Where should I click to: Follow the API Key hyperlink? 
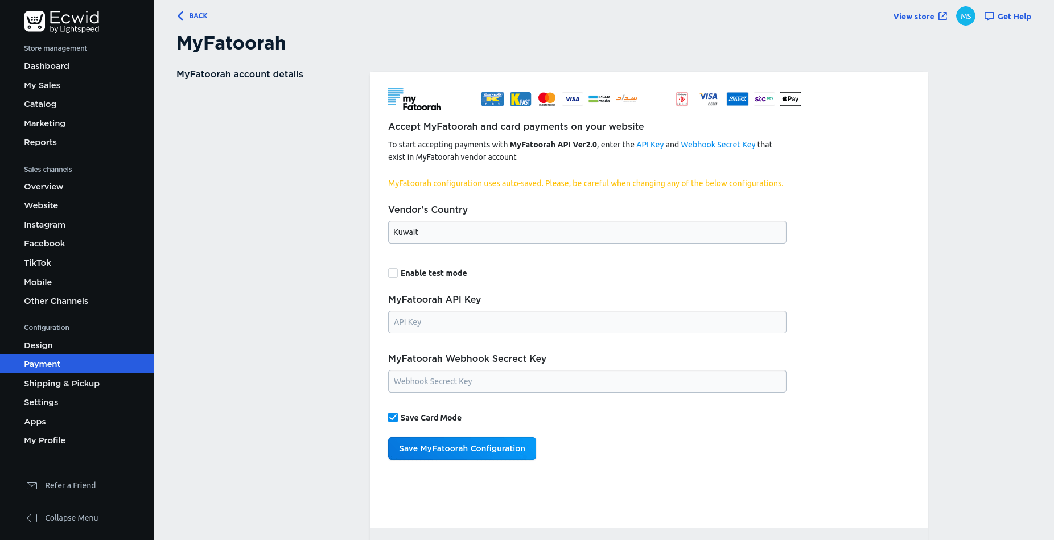[650, 145]
